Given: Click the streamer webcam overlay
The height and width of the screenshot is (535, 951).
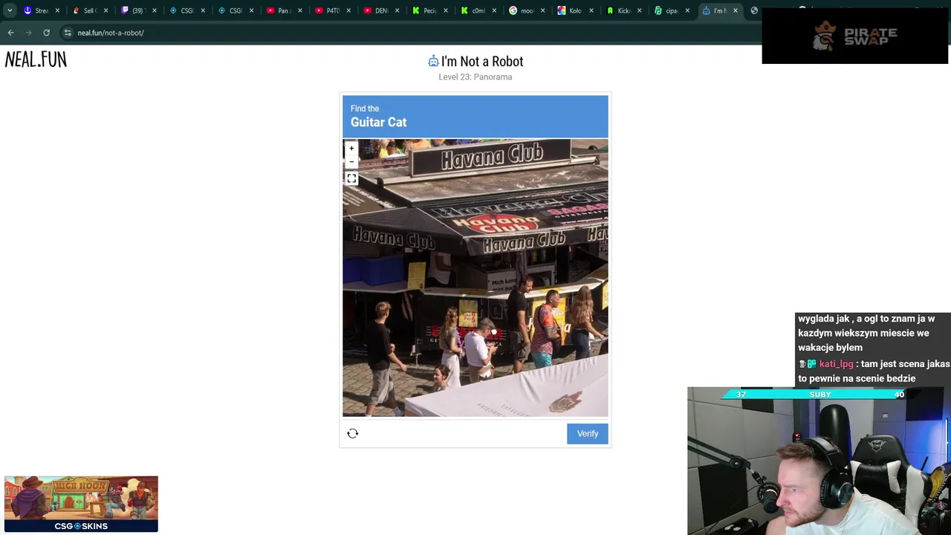Looking at the screenshot, I should pyautogui.click(x=819, y=461).
